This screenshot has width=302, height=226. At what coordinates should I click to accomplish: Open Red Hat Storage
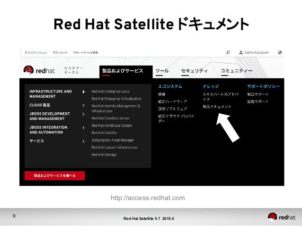[x=104, y=155]
